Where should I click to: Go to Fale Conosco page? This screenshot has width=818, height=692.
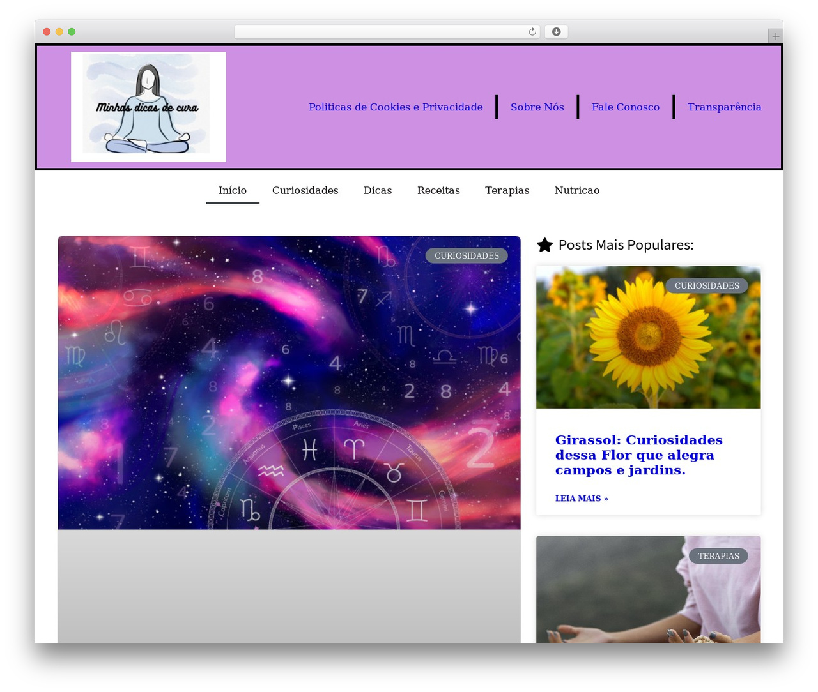tap(626, 107)
